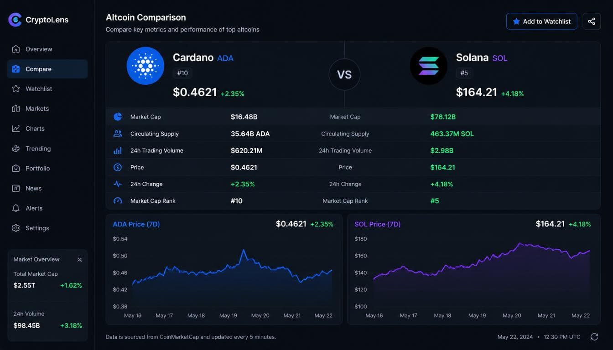Image resolution: width=613 pixels, height=350 pixels.
Task: Click the Market Cap pie icon
Action: pos(118,117)
